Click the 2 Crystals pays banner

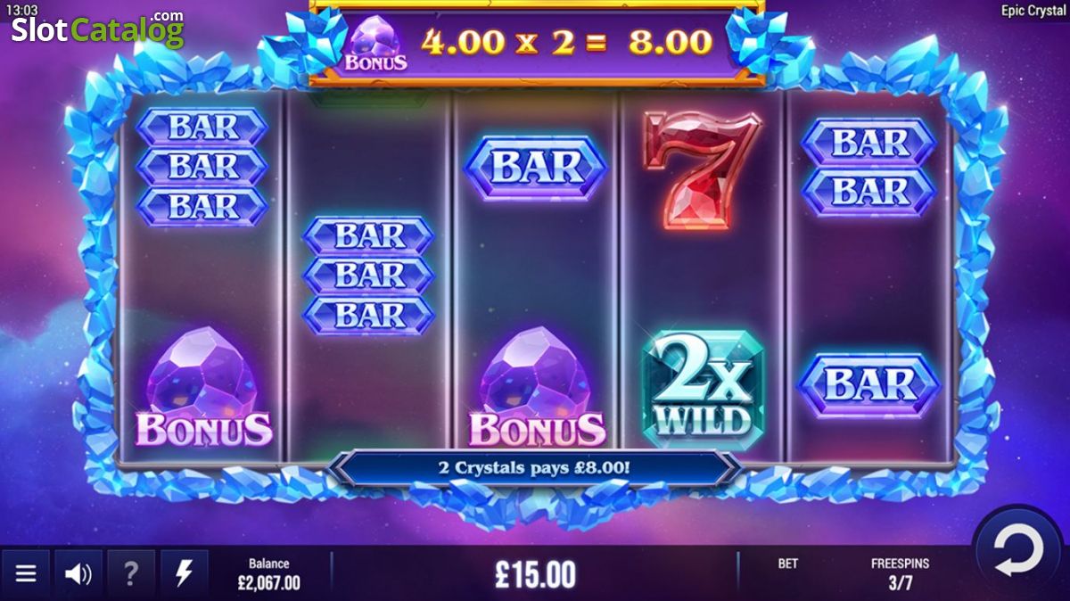(x=535, y=467)
